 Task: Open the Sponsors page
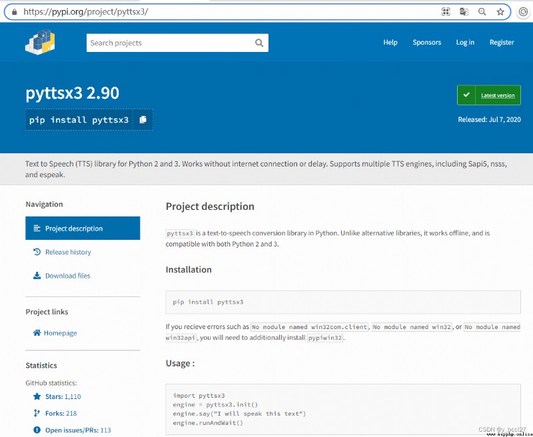(427, 43)
